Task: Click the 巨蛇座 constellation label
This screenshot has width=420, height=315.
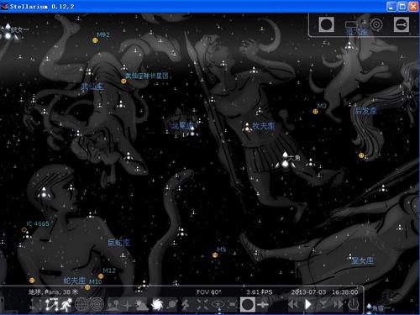Action: tap(119, 243)
